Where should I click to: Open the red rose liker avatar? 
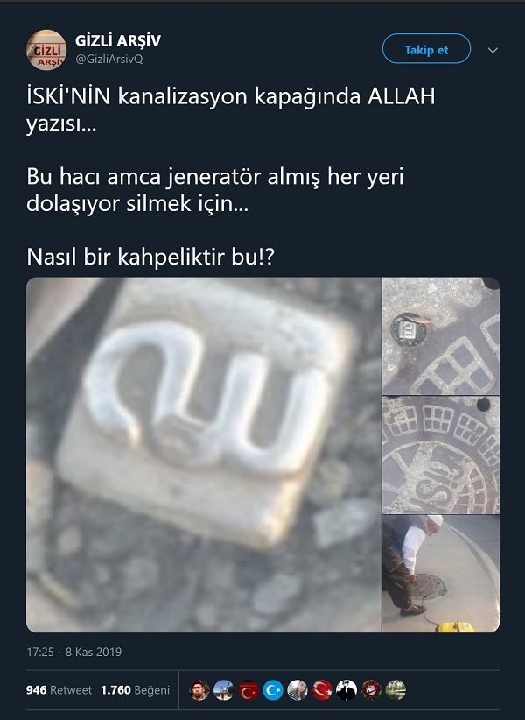(371, 689)
